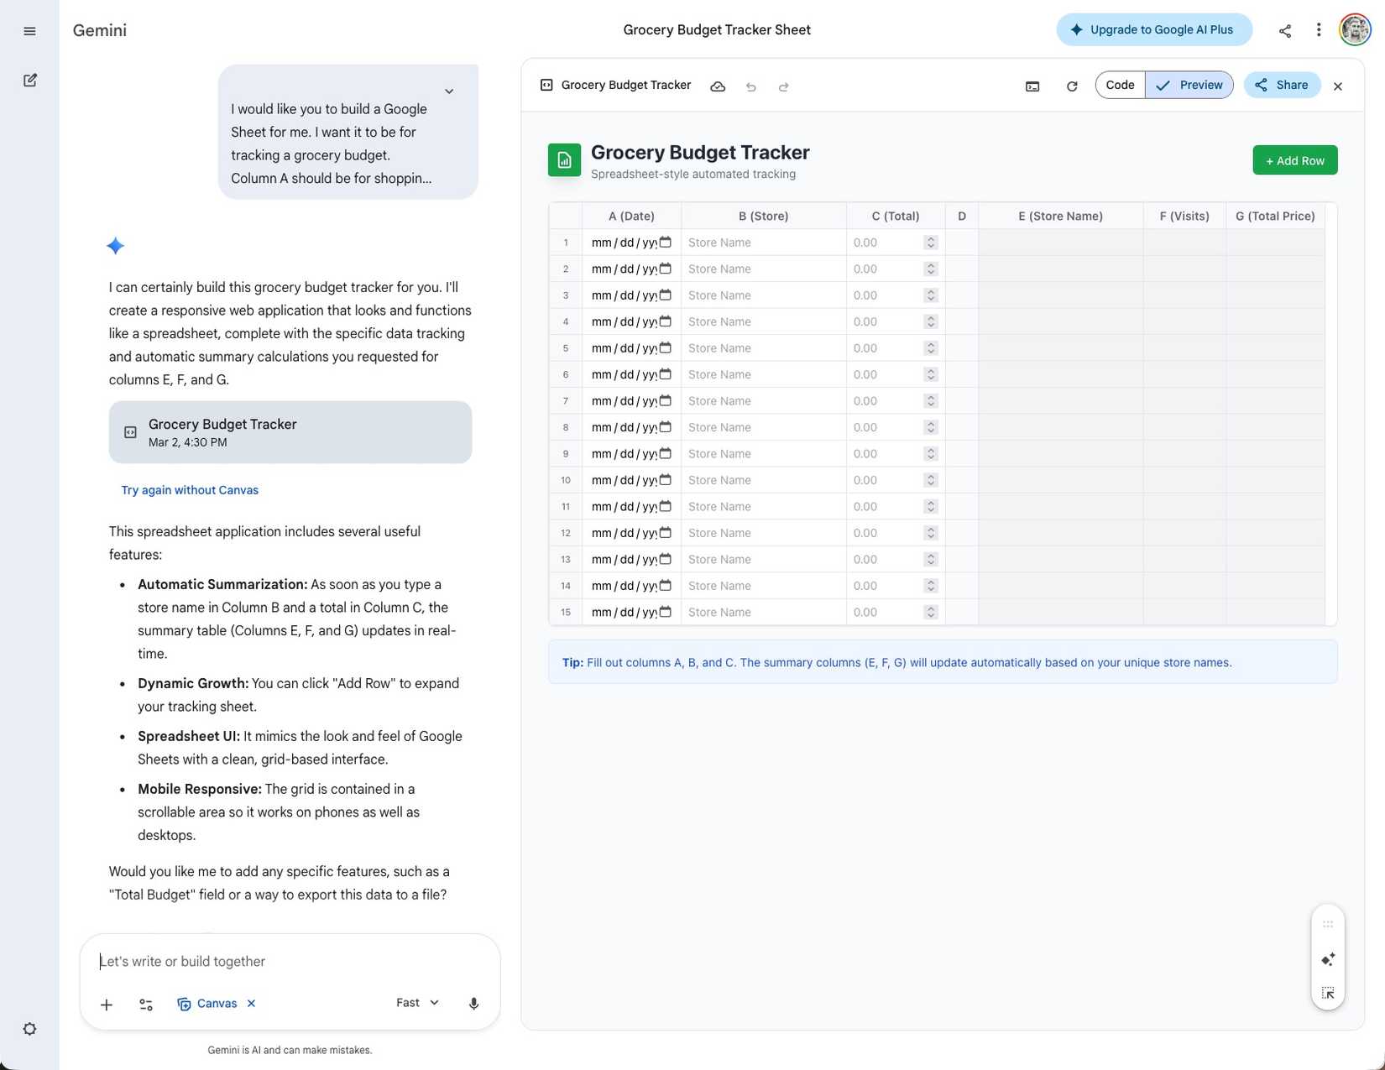The image size is (1385, 1070).
Task: Click Try again without Canvas link
Action: tap(190, 490)
